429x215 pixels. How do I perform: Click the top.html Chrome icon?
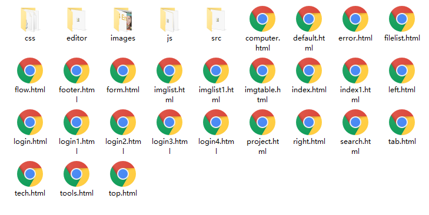click(123, 174)
